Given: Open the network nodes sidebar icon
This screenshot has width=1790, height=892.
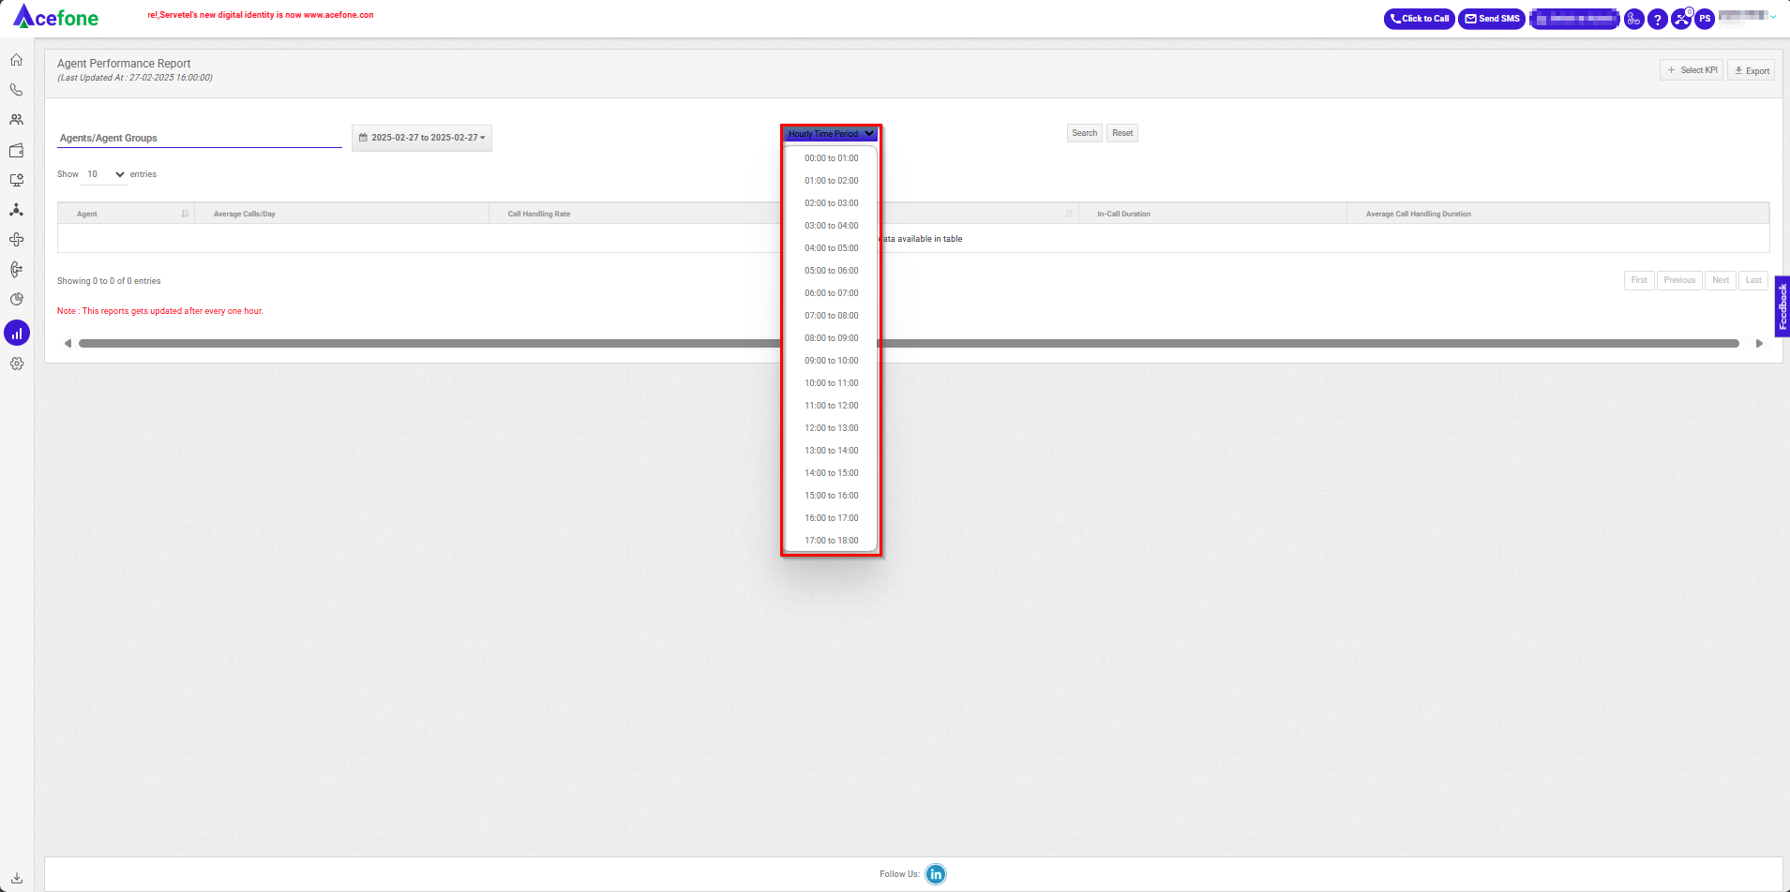Looking at the screenshot, I should tap(16, 210).
